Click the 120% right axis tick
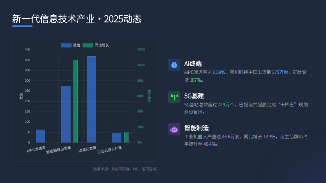 tap(141, 49)
